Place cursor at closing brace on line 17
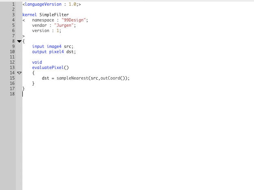The height and width of the screenshot is (190, 254). 24,89
